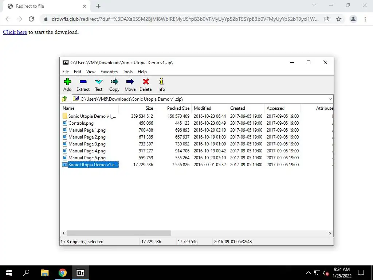Open Chrome three-dot menu

point(365,19)
